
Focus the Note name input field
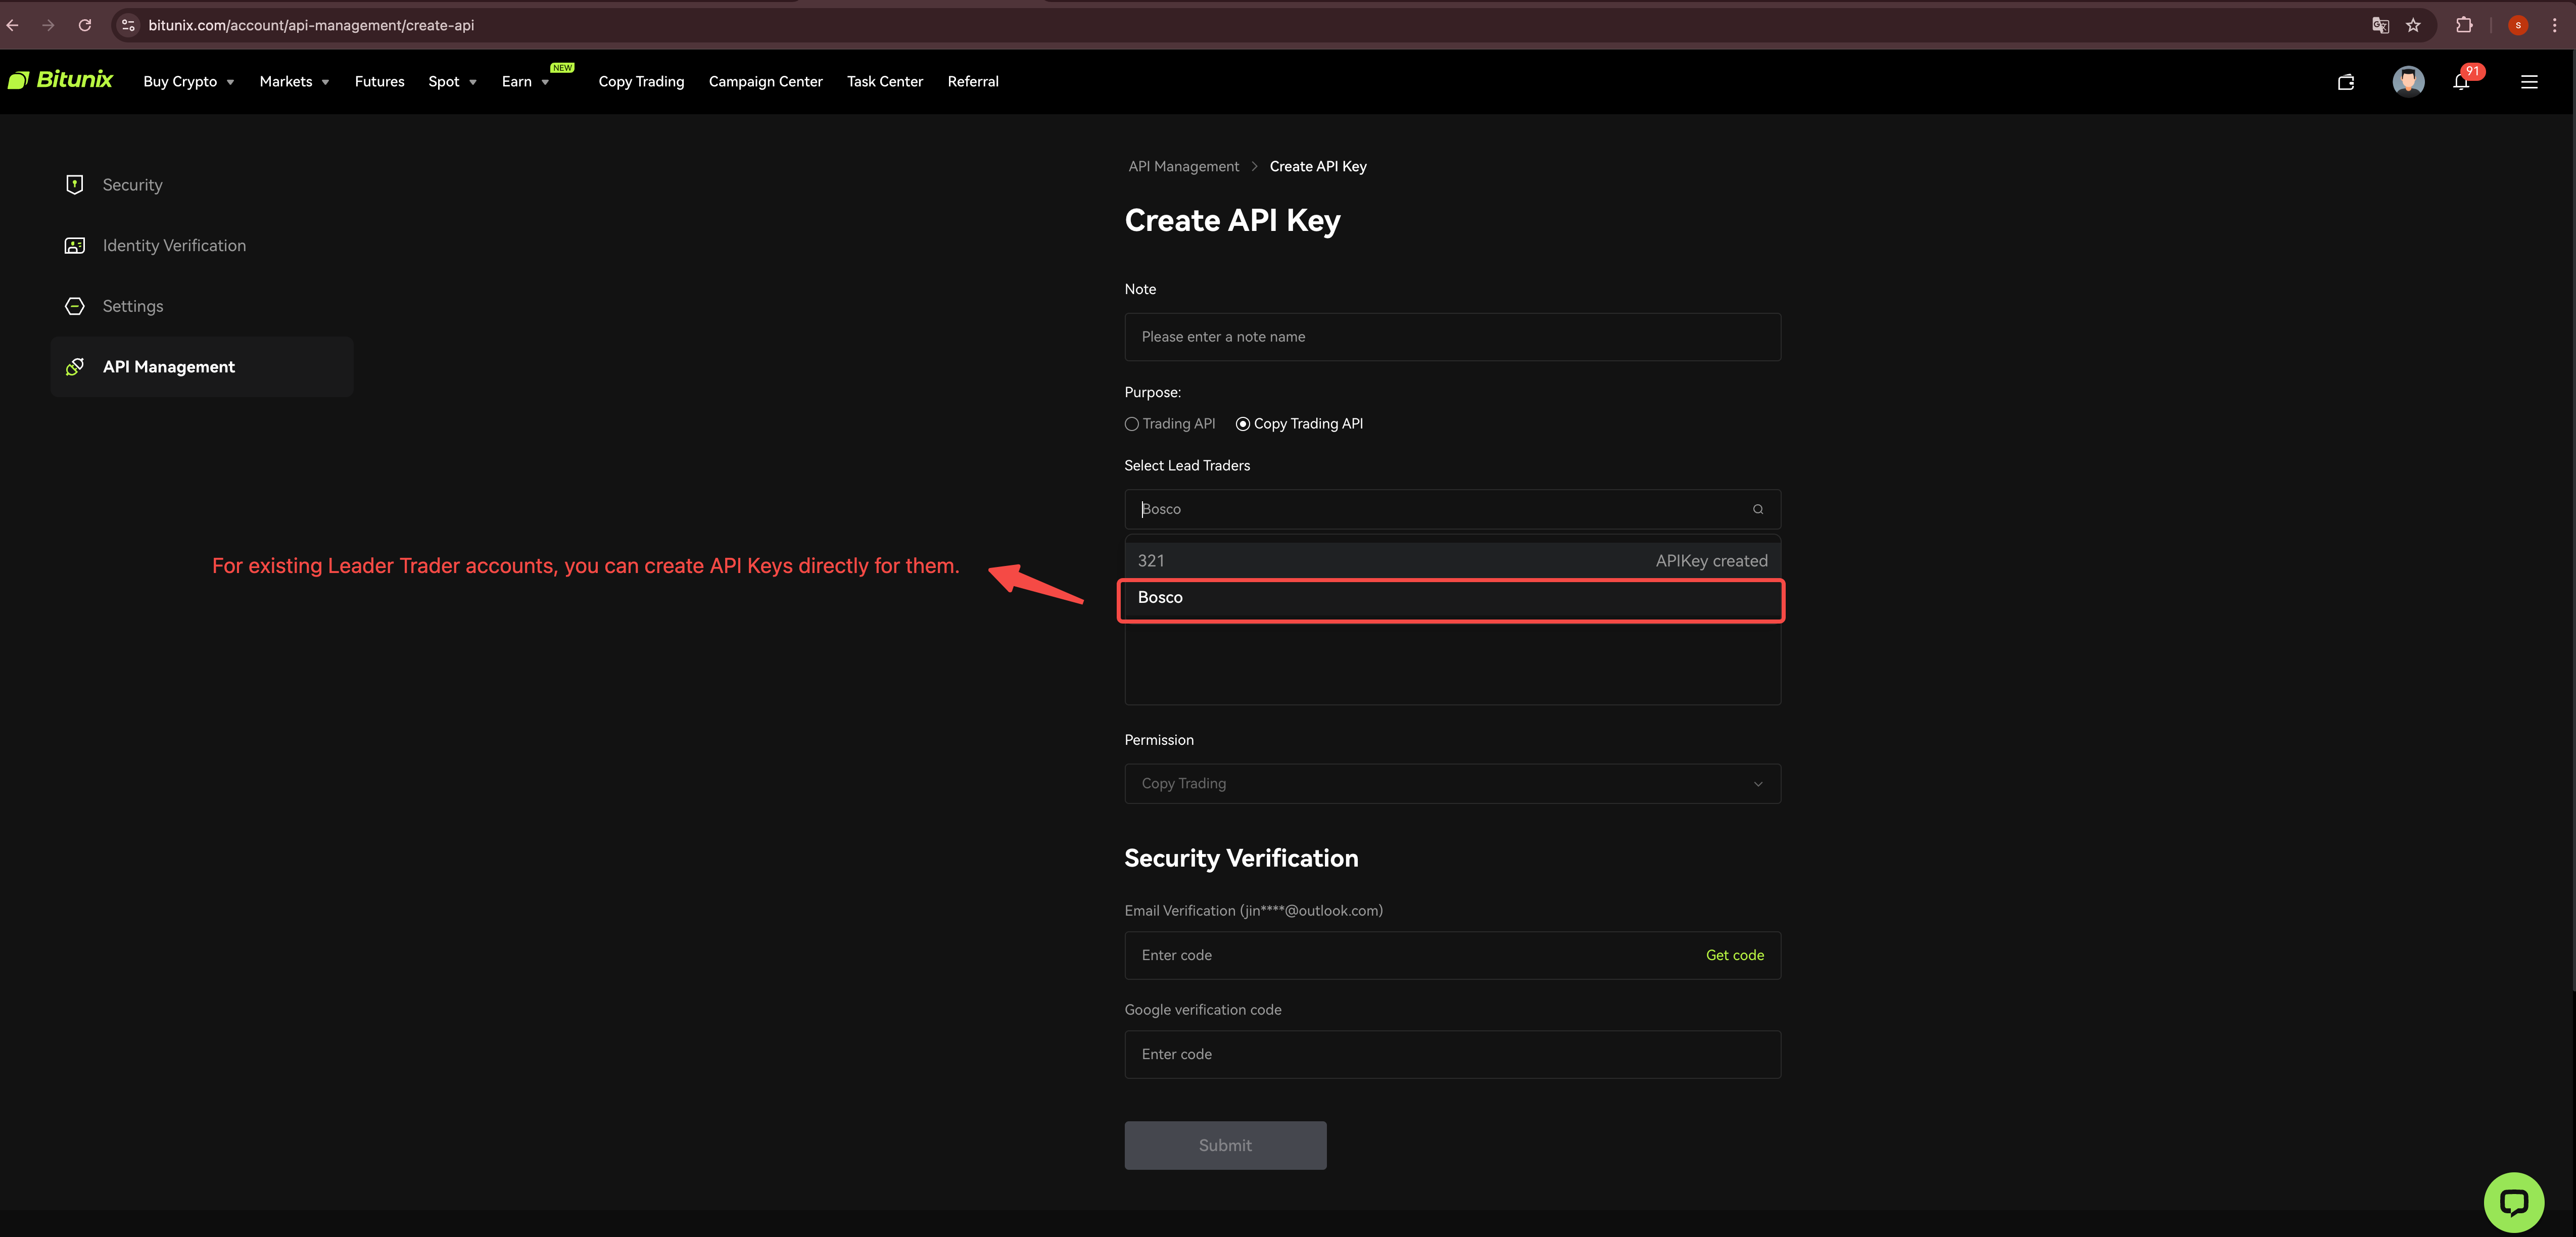(x=1452, y=337)
